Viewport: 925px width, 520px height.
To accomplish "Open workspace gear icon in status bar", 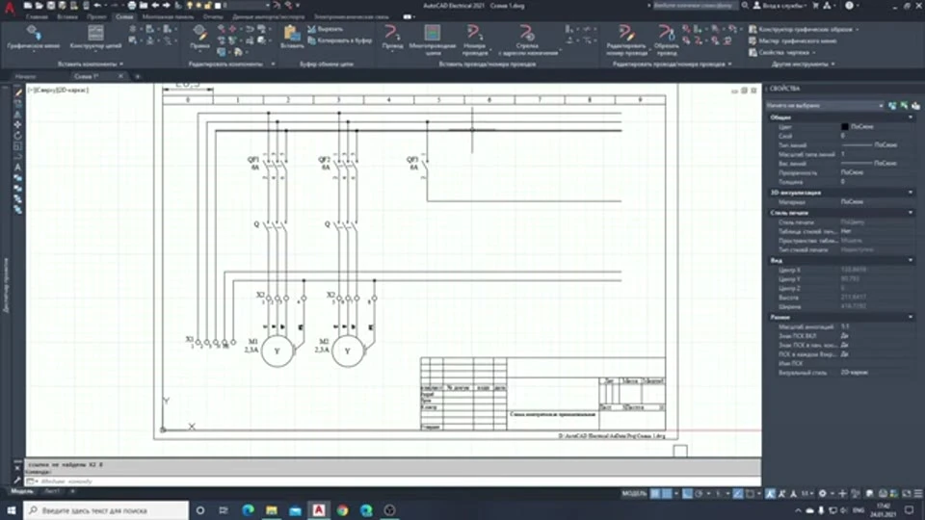I will 822,493.
